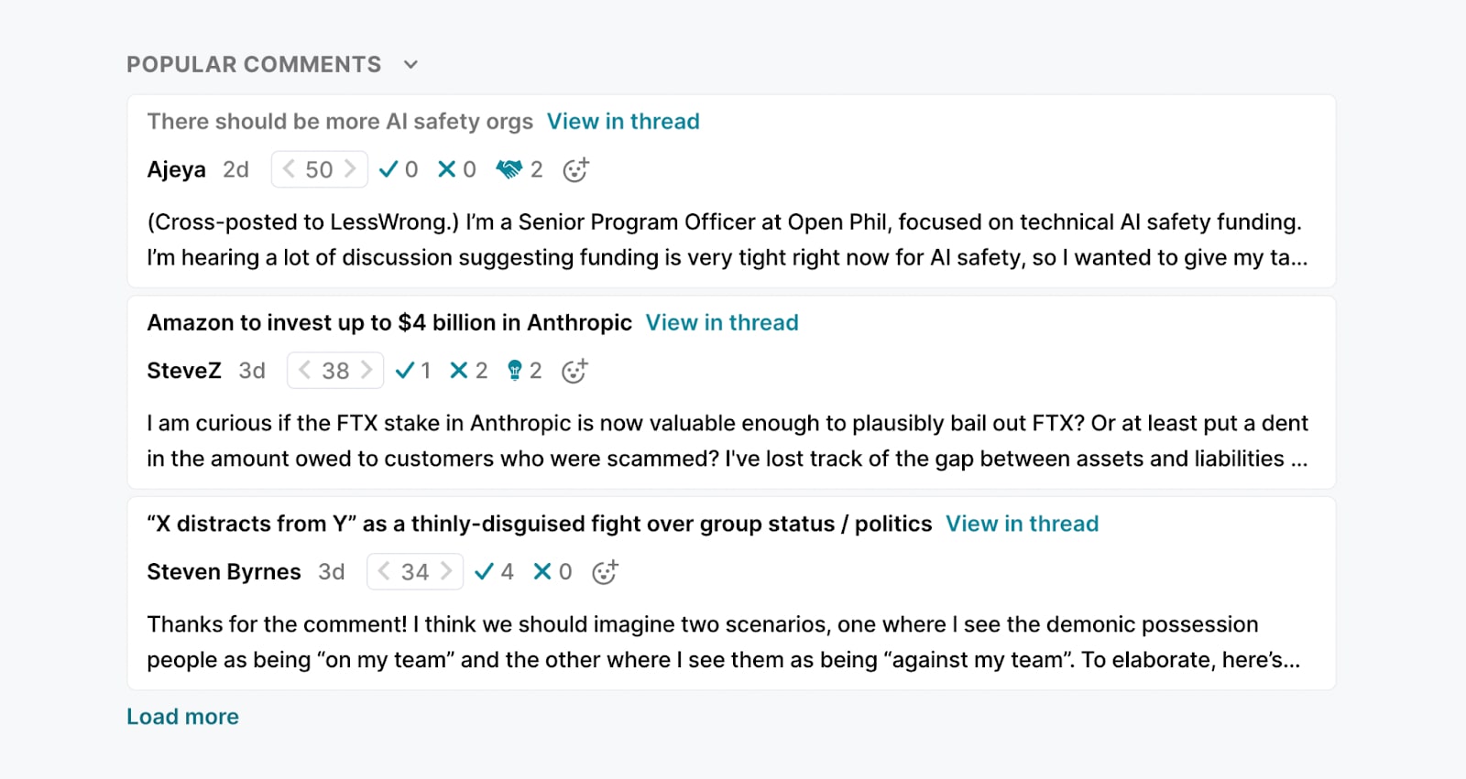This screenshot has width=1466, height=779.
Task: Open View in thread for AI safety orgs
Action: point(623,122)
